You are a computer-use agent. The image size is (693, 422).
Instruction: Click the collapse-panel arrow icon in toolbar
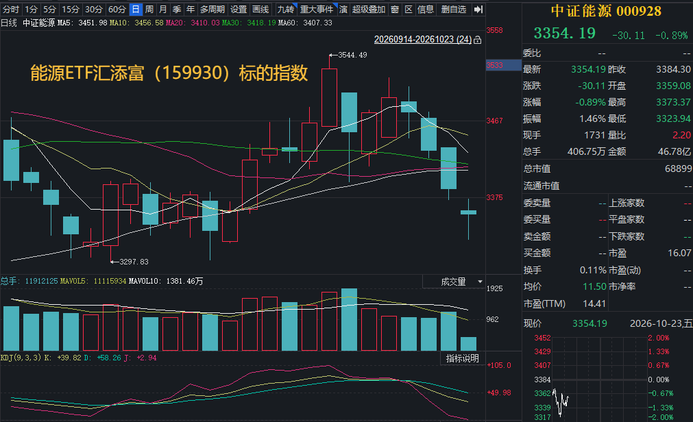pos(478,10)
